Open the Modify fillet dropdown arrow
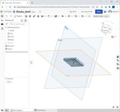The image size is (120, 112). pyautogui.click(x=72, y=16)
